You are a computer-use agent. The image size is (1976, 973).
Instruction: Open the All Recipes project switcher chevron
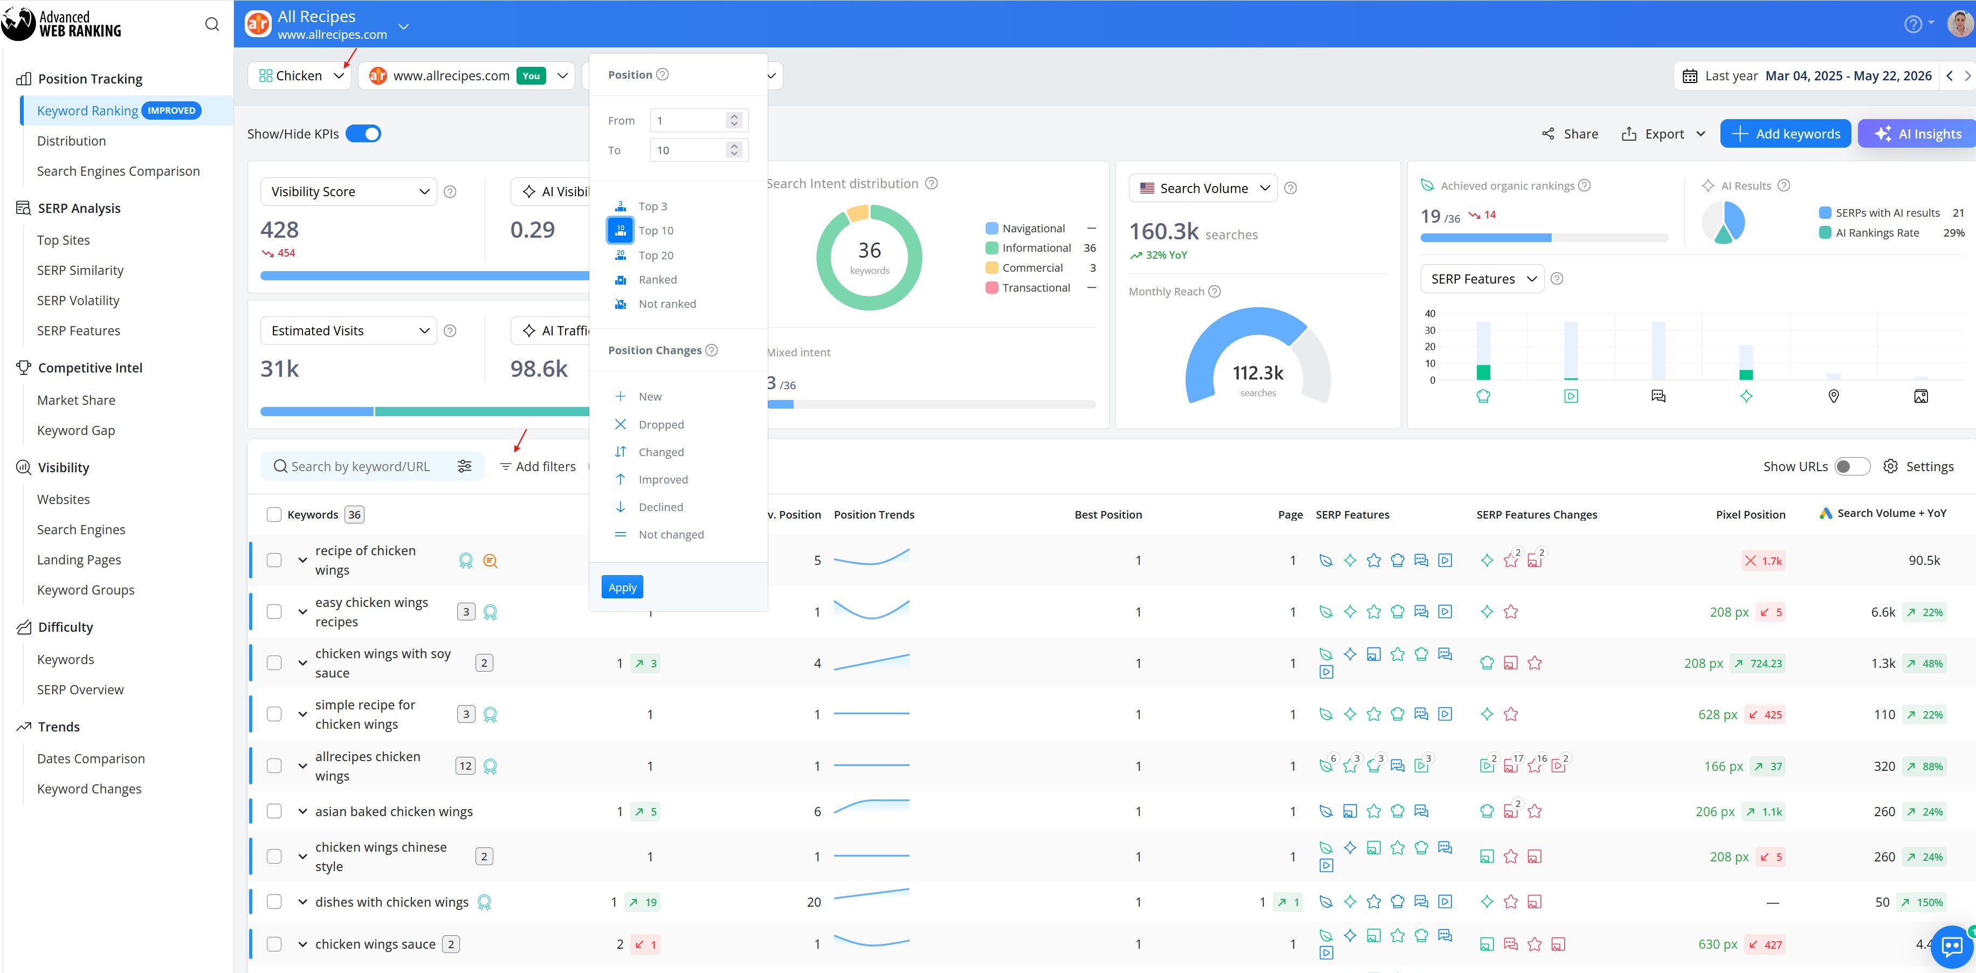(x=403, y=27)
